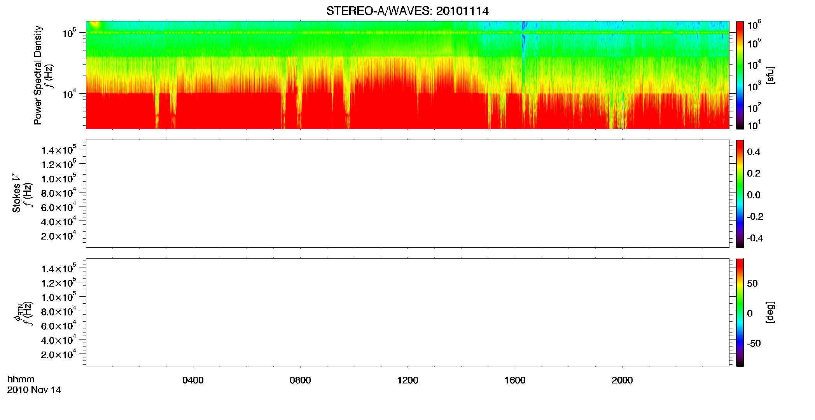Viewport: 815px width, 420px height.
Task: Click the hhmm axis caption
Action: [x=21, y=379]
